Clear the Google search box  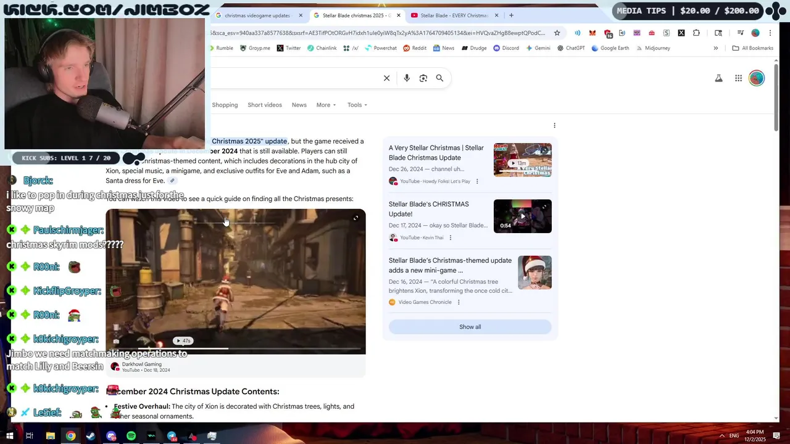(x=386, y=78)
